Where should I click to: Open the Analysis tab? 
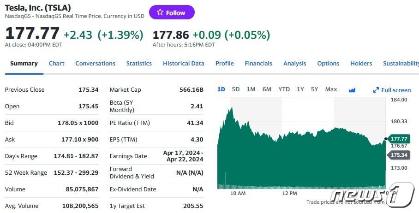(294, 64)
